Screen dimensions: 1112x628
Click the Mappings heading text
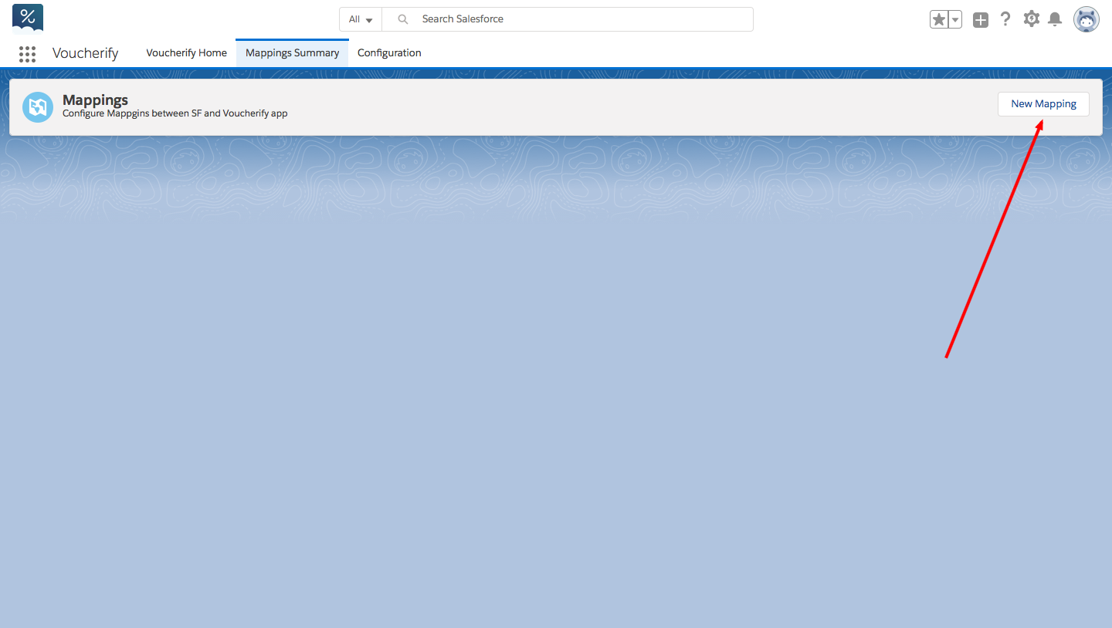pyautogui.click(x=95, y=100)
